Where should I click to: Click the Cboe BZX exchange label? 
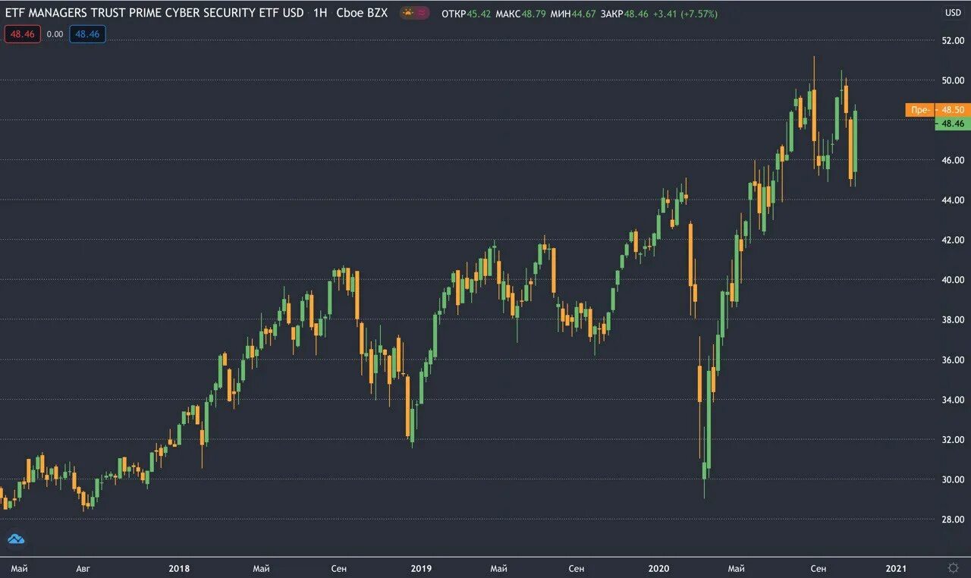coord(361,13)
